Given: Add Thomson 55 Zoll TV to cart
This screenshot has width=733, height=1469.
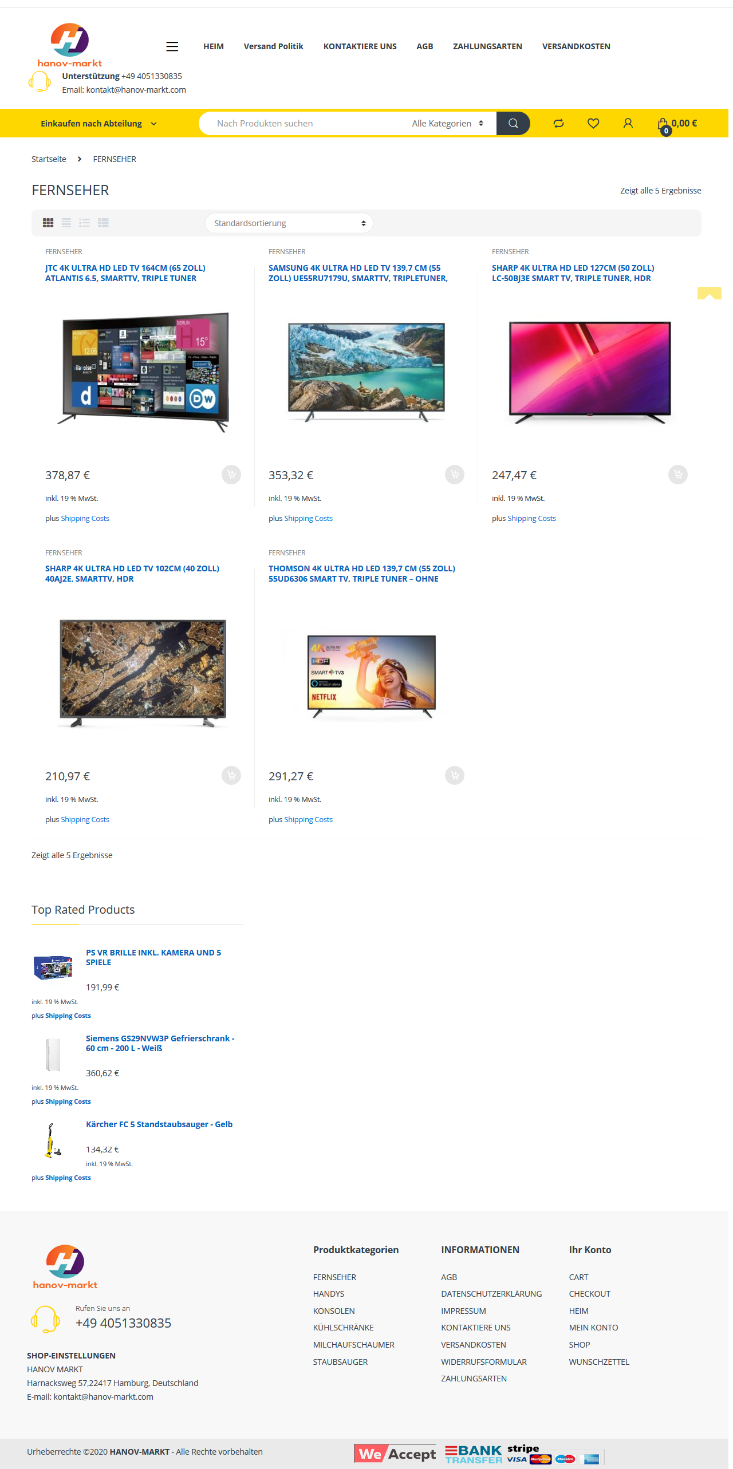Looking at the screenshot, I should point(455,776).
